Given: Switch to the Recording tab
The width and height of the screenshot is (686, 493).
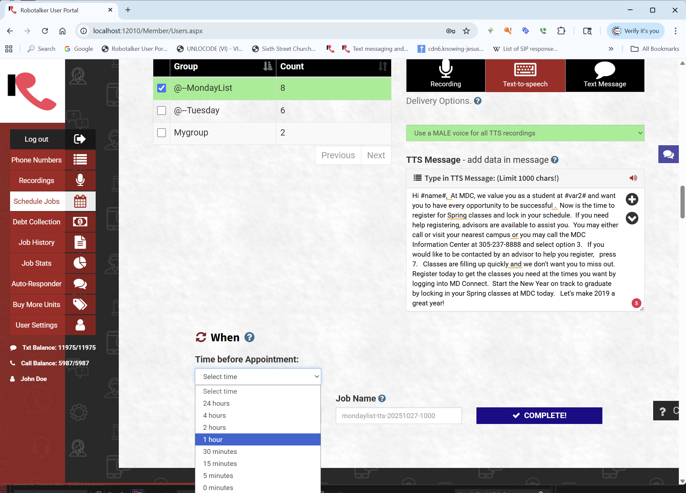Looking at the screenshot, I should tap(446, 76).
